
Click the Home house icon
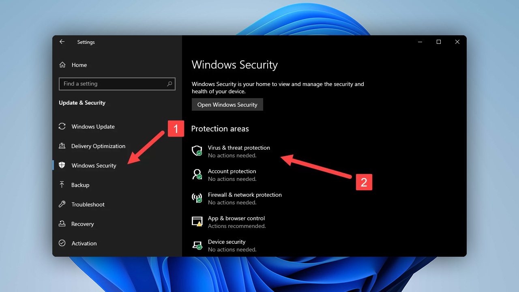(62, 65)
